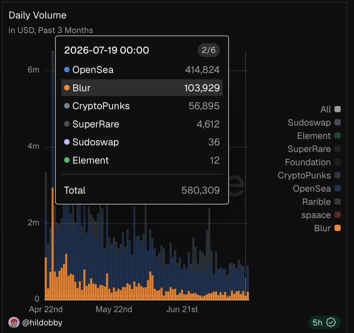
Task: Click the 2/6 page indicator in tooltip
Action: coord(209,50)
